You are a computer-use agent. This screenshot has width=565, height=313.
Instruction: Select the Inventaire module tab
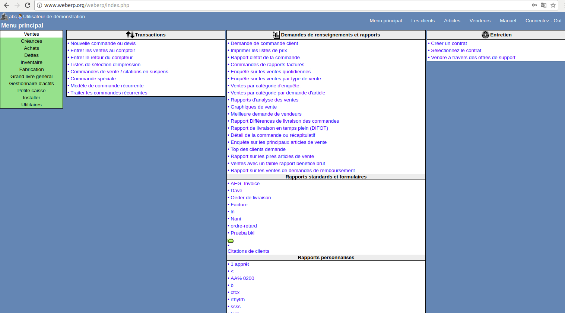pyautogui.click(x=32, y=62)
